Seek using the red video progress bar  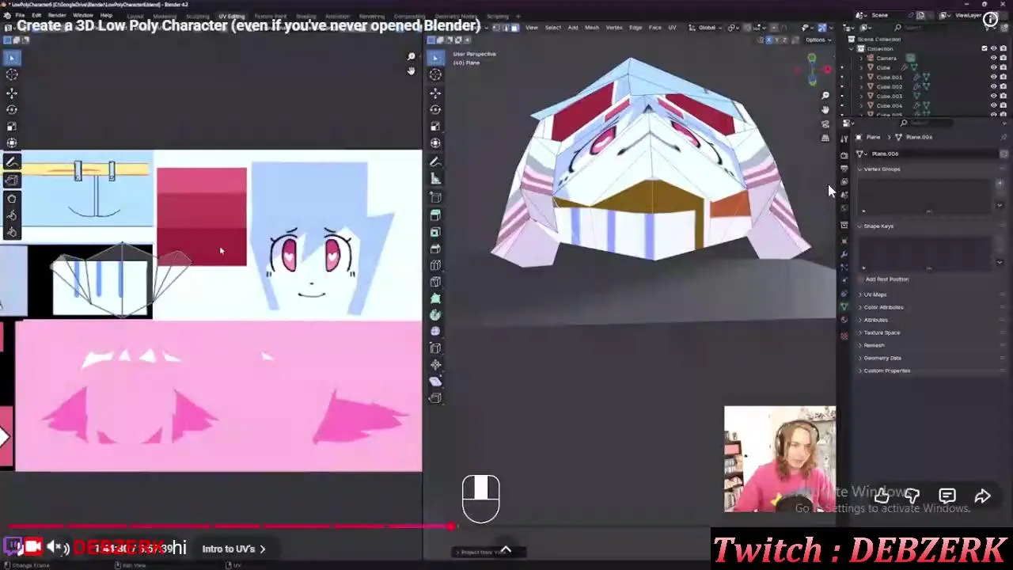(230, 526)
